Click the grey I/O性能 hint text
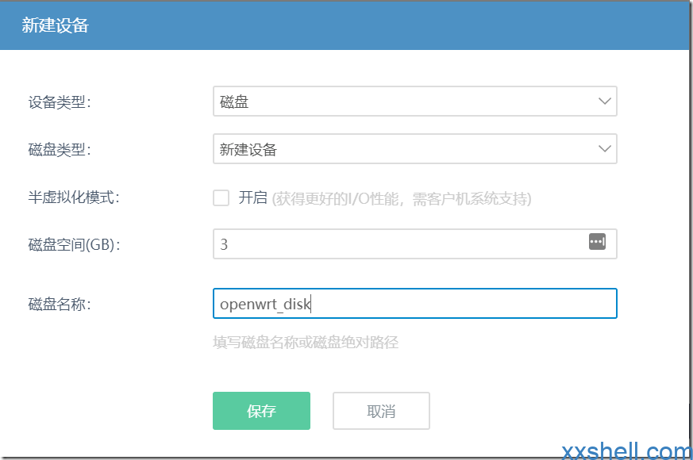 point(402,199)
